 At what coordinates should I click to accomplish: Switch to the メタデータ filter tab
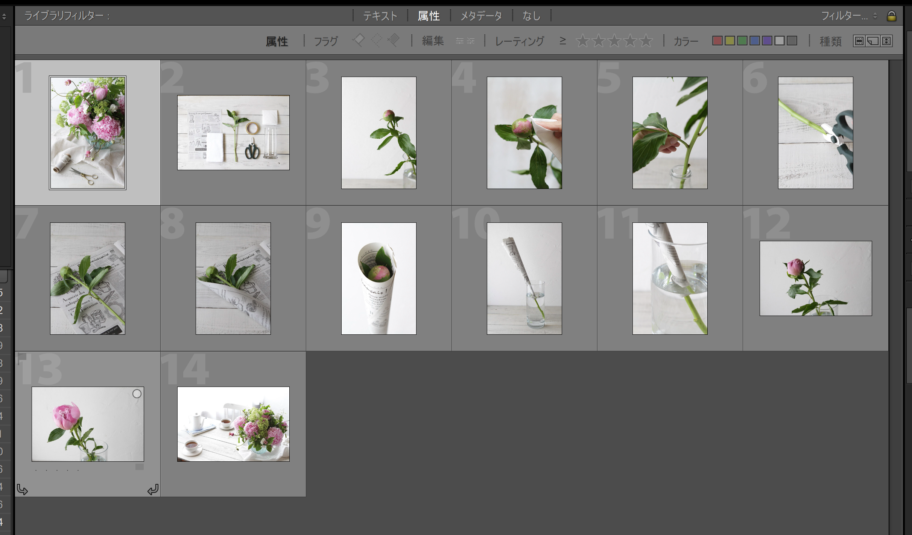click(x=481, y=16)
